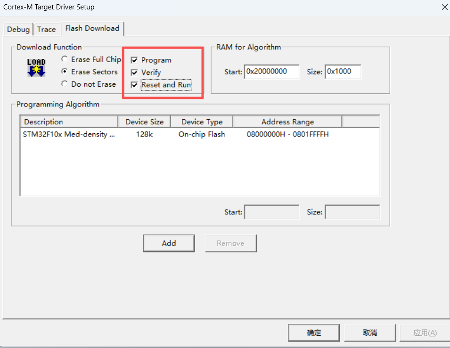Toggle the Program checkbox
450x348 pixels.
pos(151,60)
